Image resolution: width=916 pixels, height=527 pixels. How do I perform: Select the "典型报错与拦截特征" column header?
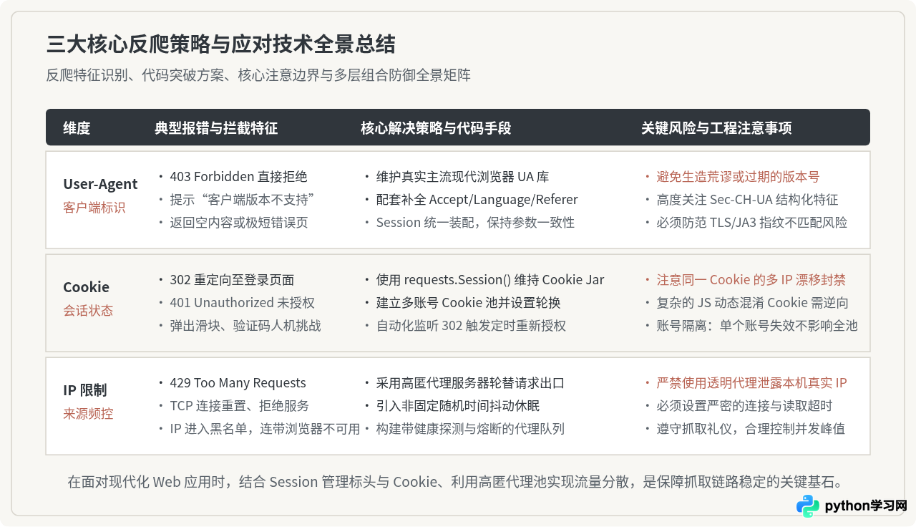click(216, 128)
